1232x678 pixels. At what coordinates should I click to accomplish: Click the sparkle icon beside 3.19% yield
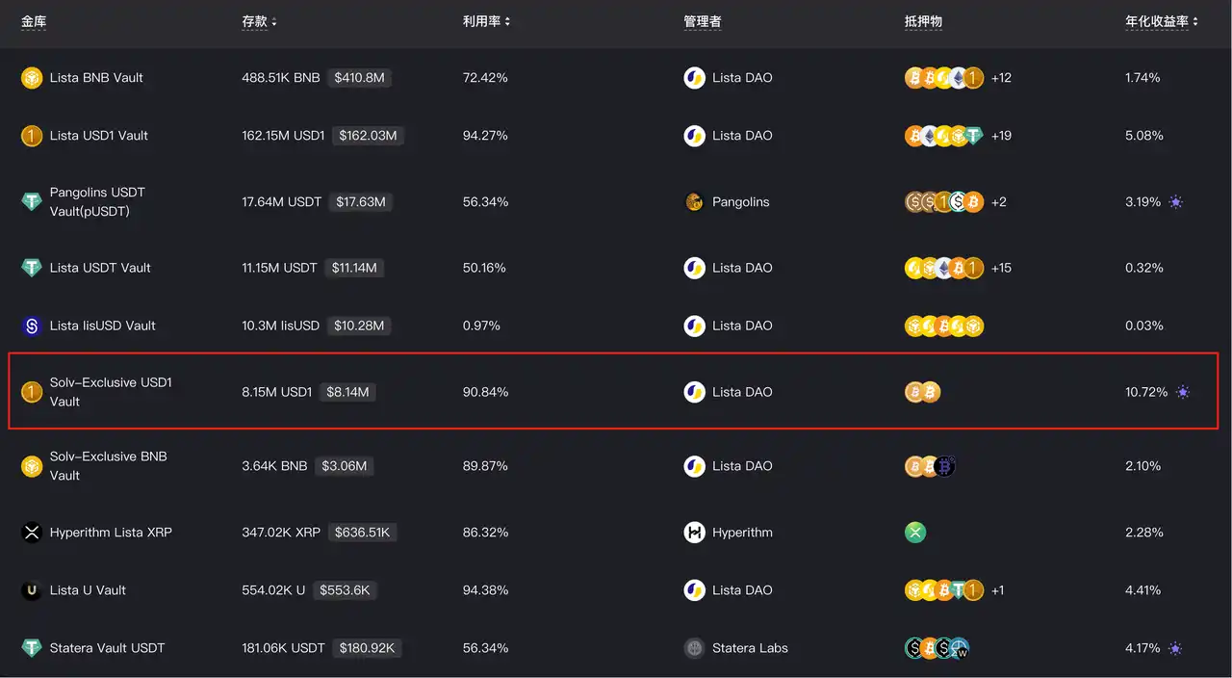click(x=1175, y=202)
